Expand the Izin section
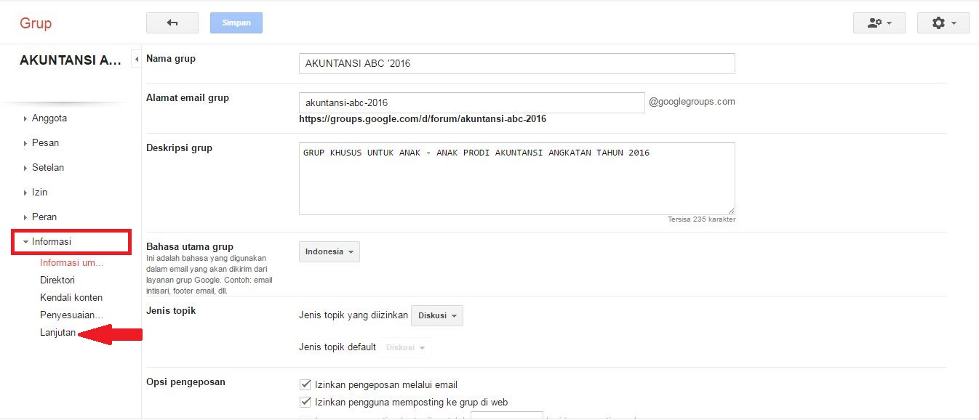Screen dimensions: 979x420 (36, 192)
